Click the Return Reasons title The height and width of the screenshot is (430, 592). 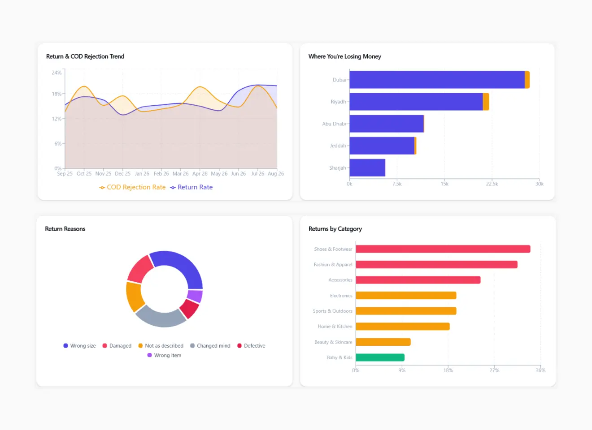click(65, 229)
